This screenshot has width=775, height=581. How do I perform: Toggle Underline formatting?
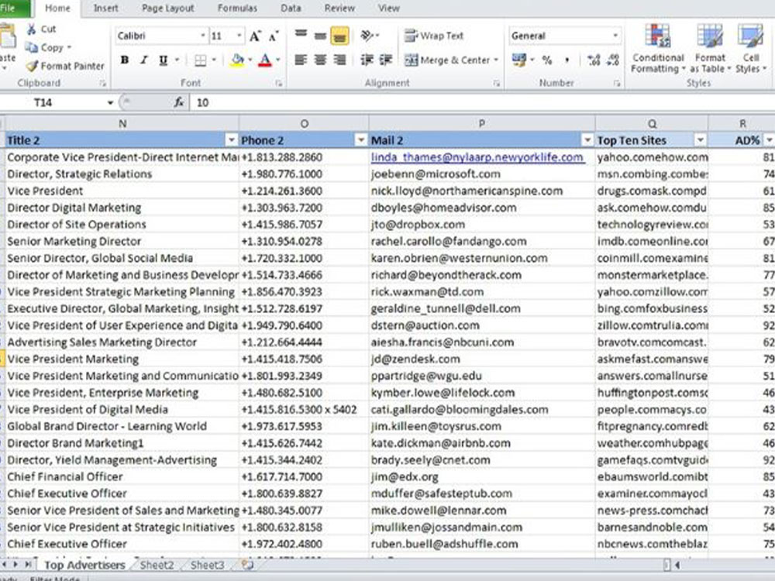(163, 60)
